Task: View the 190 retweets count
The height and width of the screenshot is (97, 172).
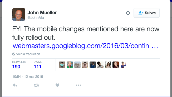Action: click(x=16, y=67)
